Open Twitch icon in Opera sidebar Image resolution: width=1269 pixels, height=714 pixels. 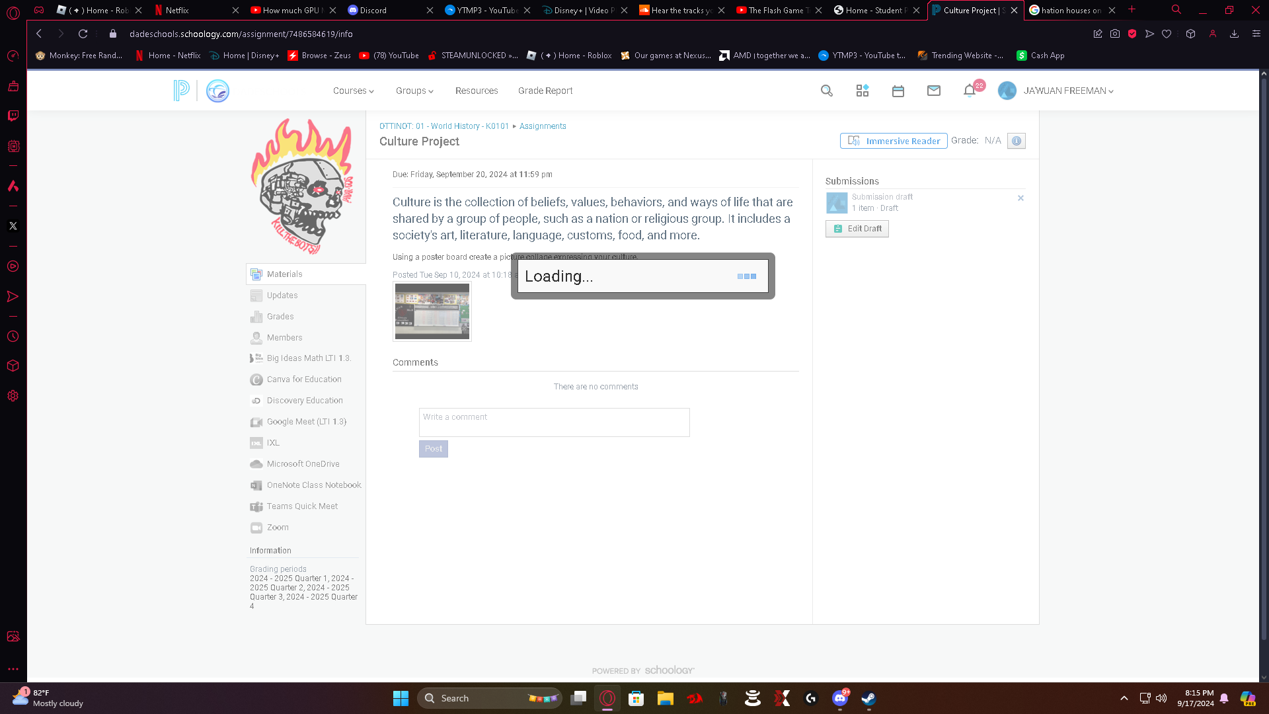(x=13, y=116)
